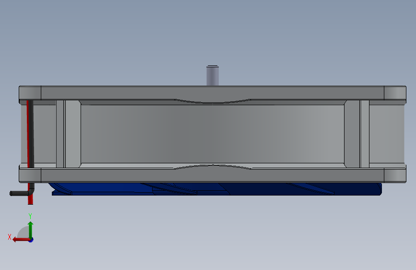Click the bent black wire end outside frame

[19, 193]
